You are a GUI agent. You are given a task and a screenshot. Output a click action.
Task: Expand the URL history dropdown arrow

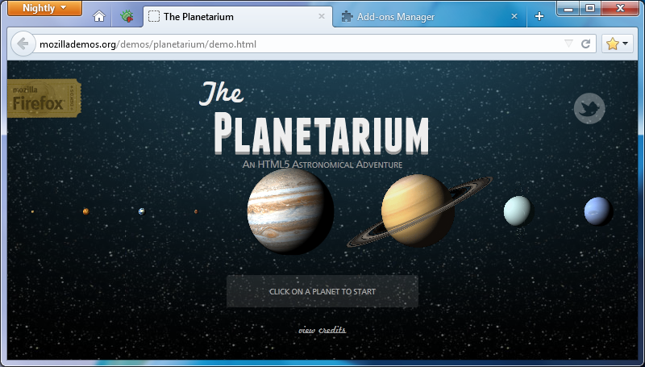pos(568,44)
